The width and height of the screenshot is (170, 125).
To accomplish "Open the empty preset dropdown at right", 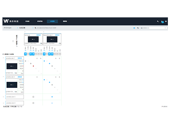I will (158, 28).
